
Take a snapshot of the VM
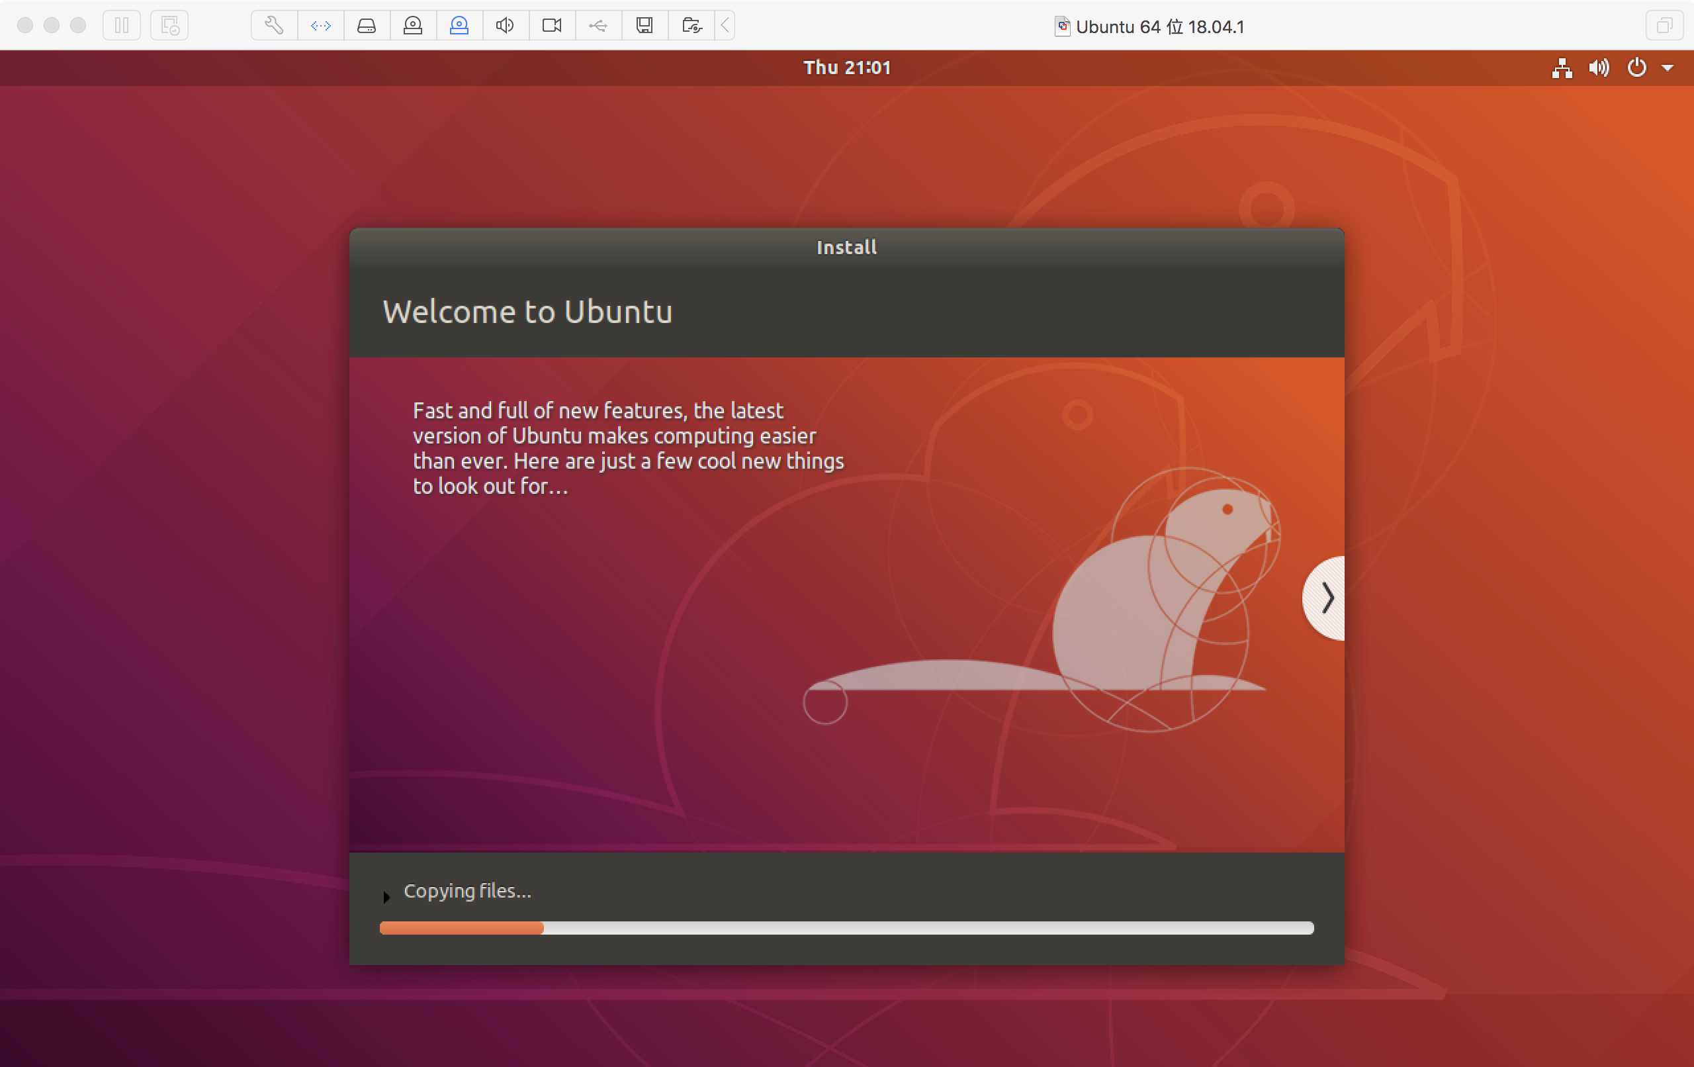pyautogui.click(x=169, y=25)
